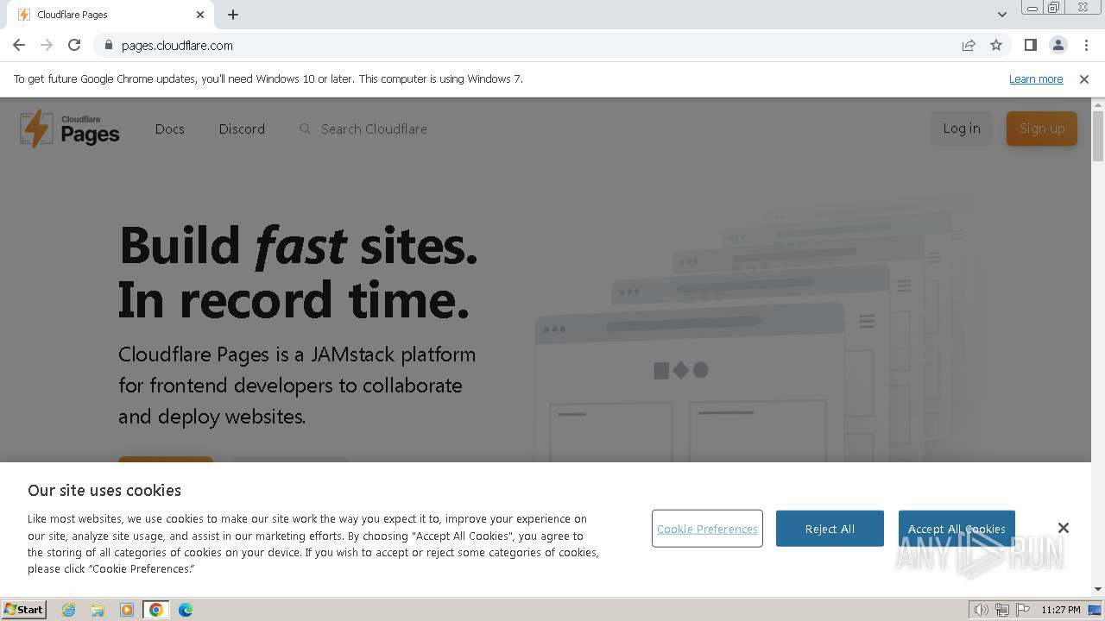The height and width of the screenshot is (621, 1105).
Task: Launch Internet Explorer from the taskbar
Action: click(69, 610)
